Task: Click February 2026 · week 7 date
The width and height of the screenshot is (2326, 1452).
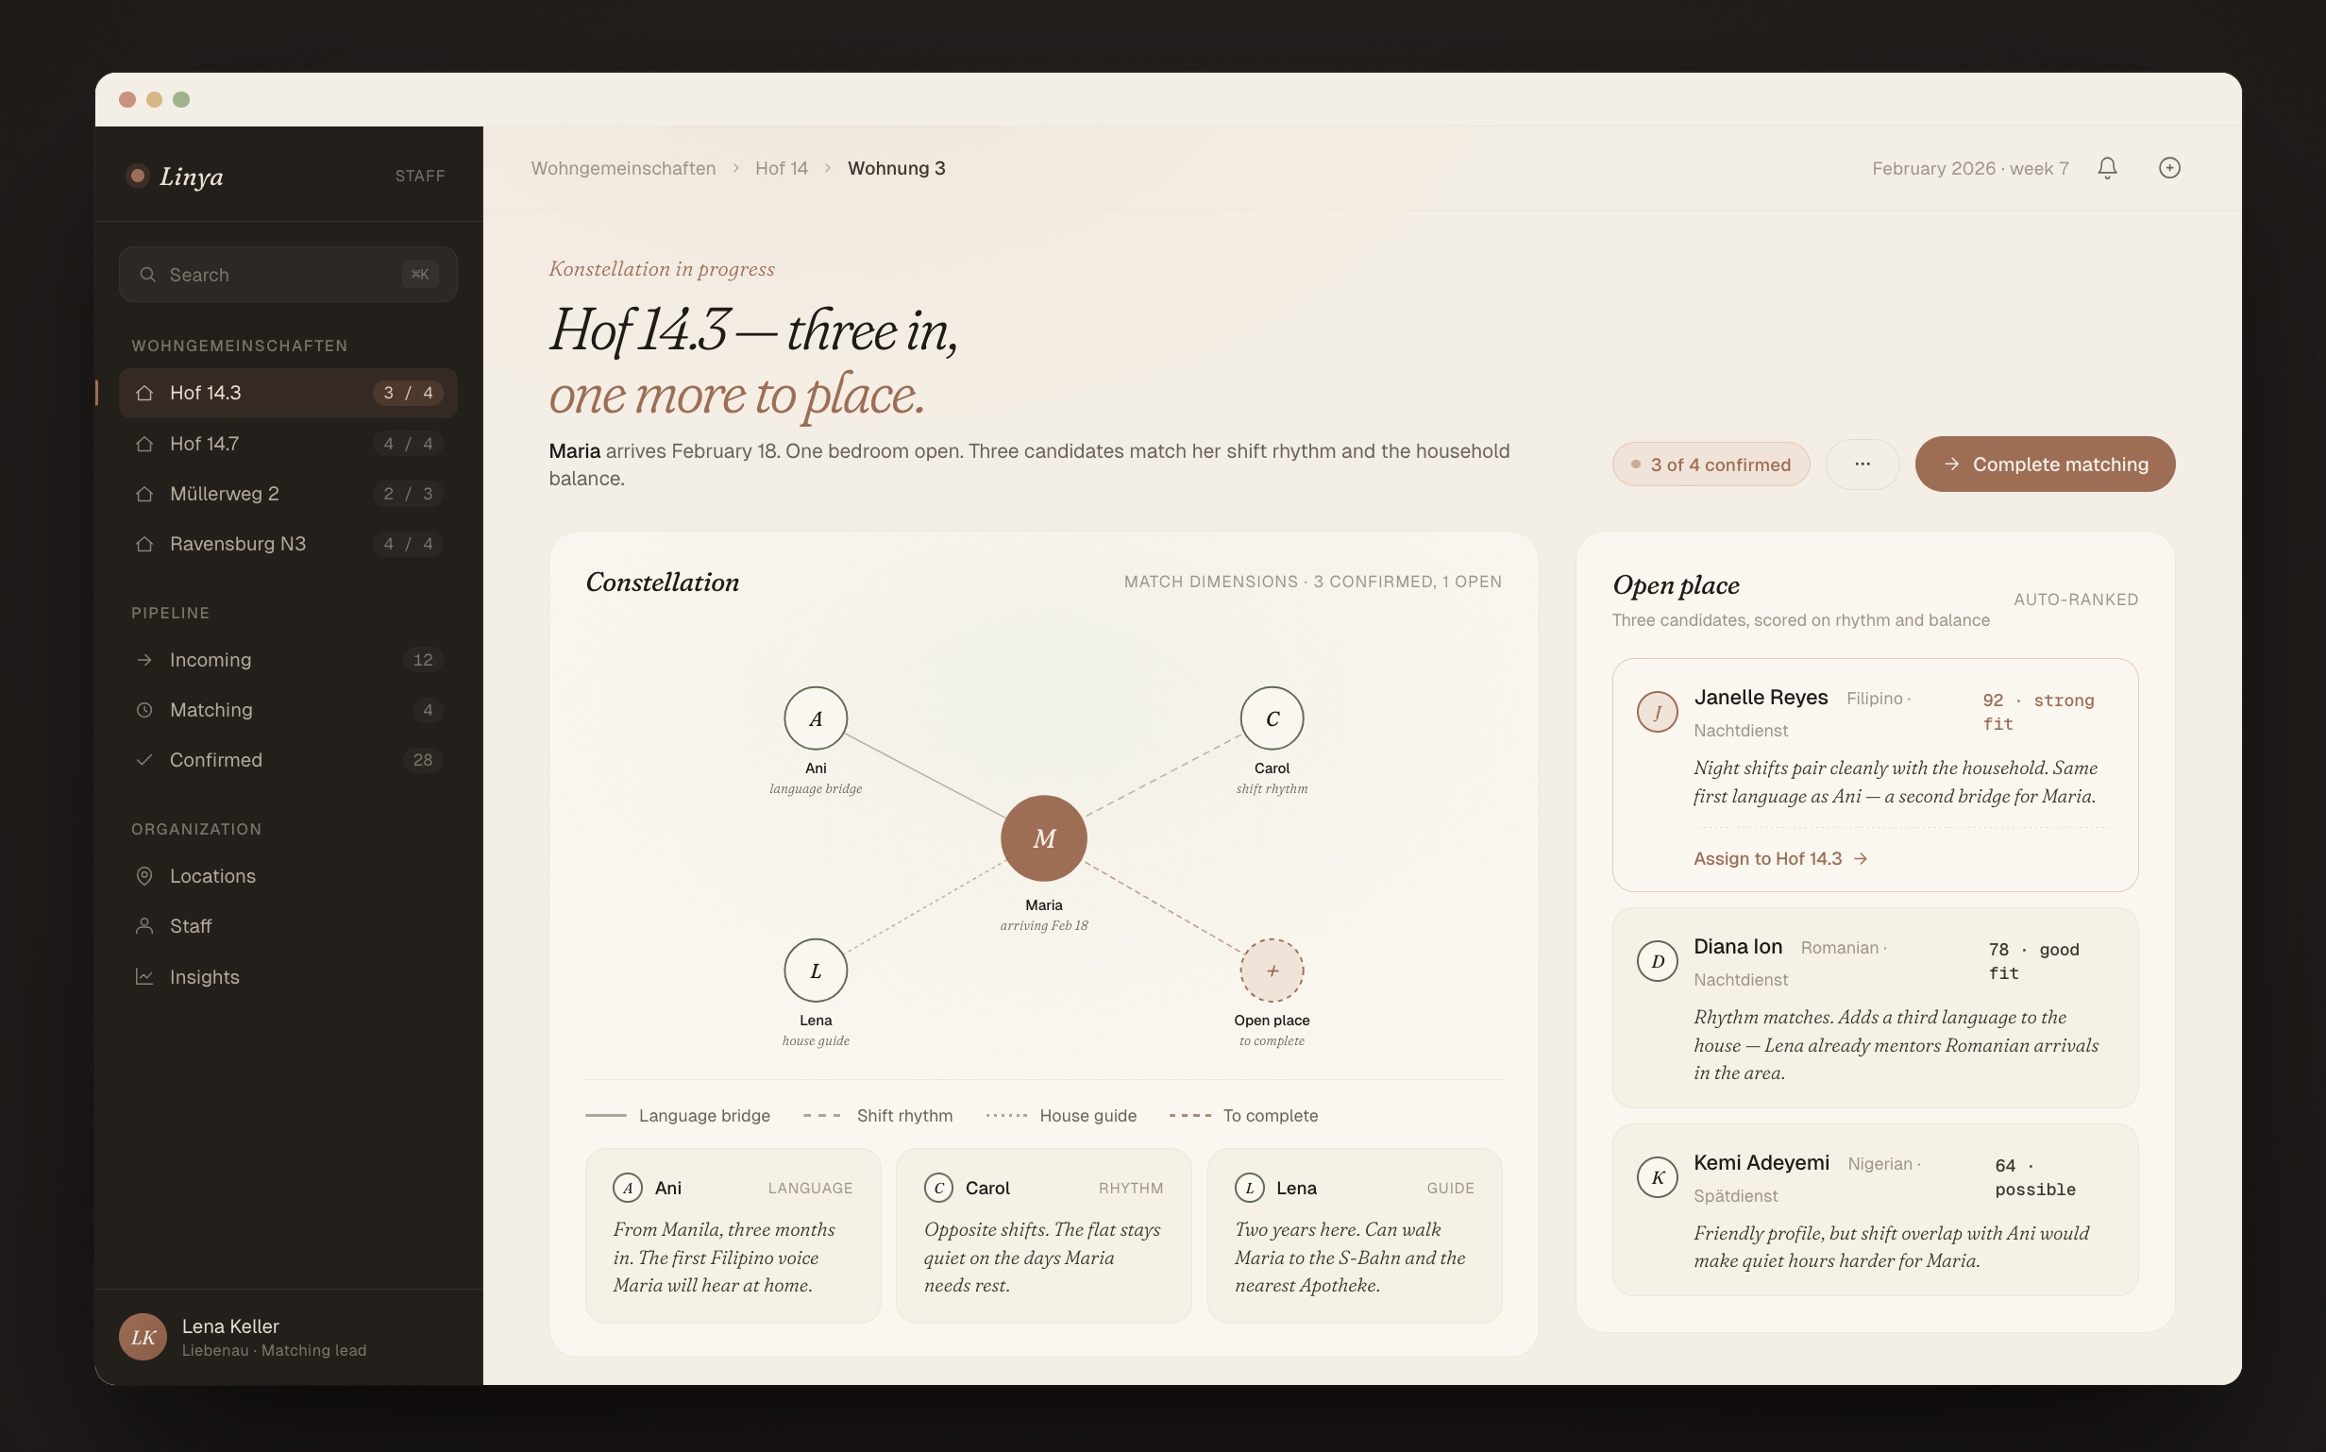Action: pos(1970,168)
